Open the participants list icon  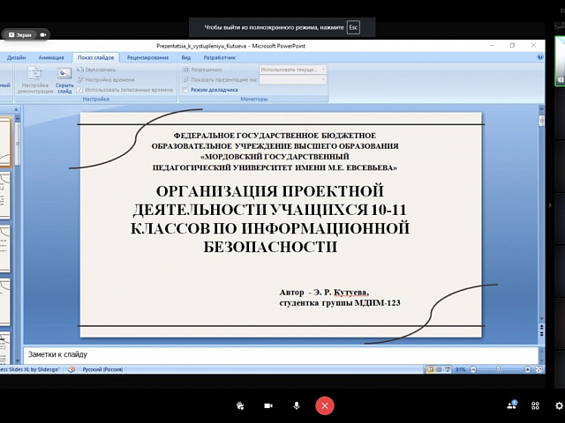(x=511, y=405)
